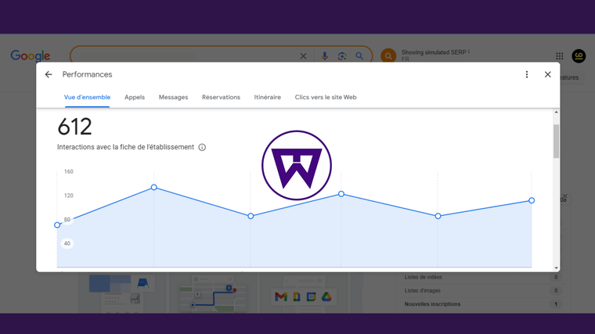This screenshot has width=595, height=334.
Task: Close the Performances dialog
Action: (547, 74)
